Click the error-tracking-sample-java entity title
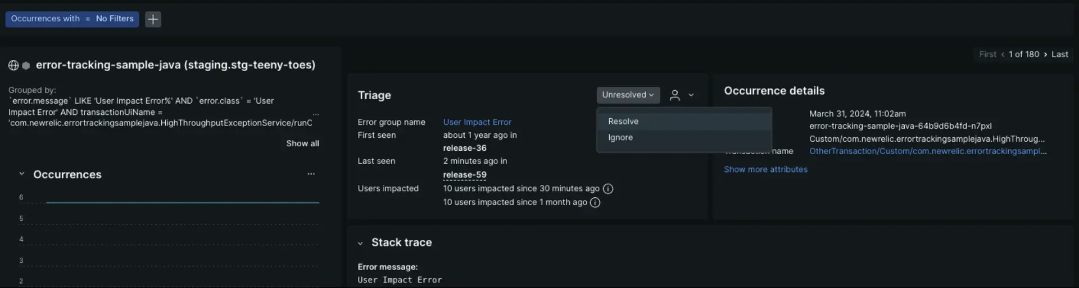This screenshot has width=1079, height=288. (x=175, y=65)
